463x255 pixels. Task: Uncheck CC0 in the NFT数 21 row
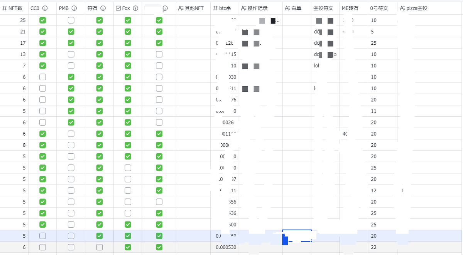click(x=42, y=32)
